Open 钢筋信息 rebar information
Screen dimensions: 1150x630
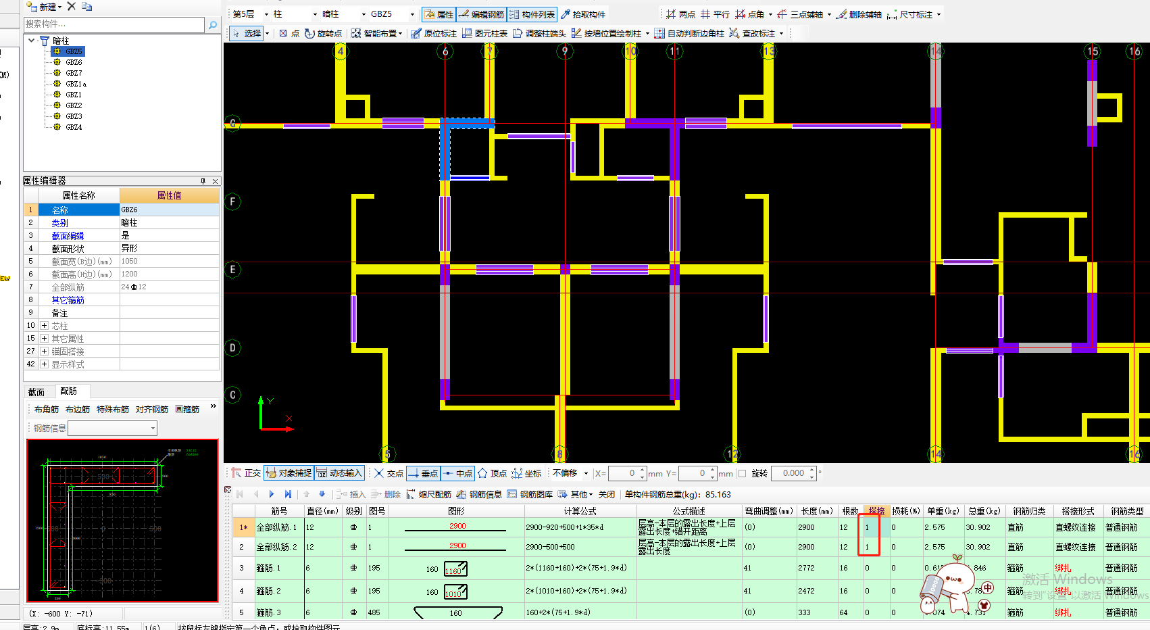[x=479, y=495]
